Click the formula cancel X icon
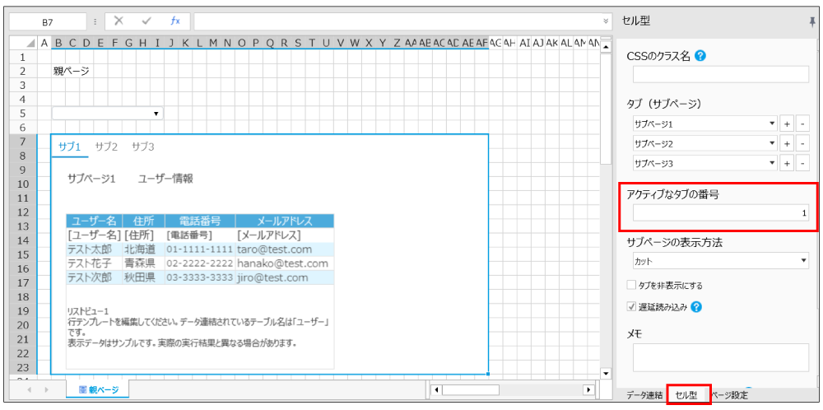This screenshot has width=823, height=410. pyautogui.click(x=119, y=21)
